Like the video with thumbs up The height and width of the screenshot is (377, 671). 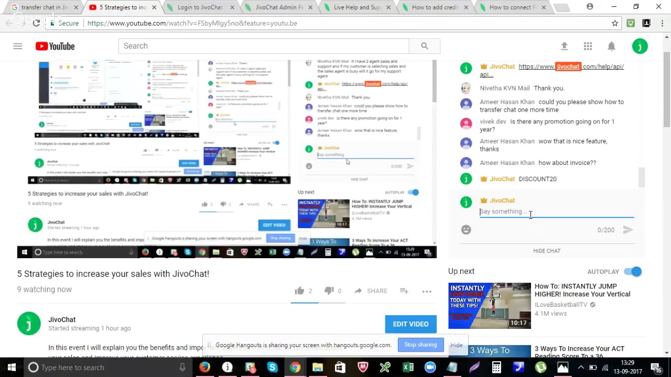click(299, 291)
